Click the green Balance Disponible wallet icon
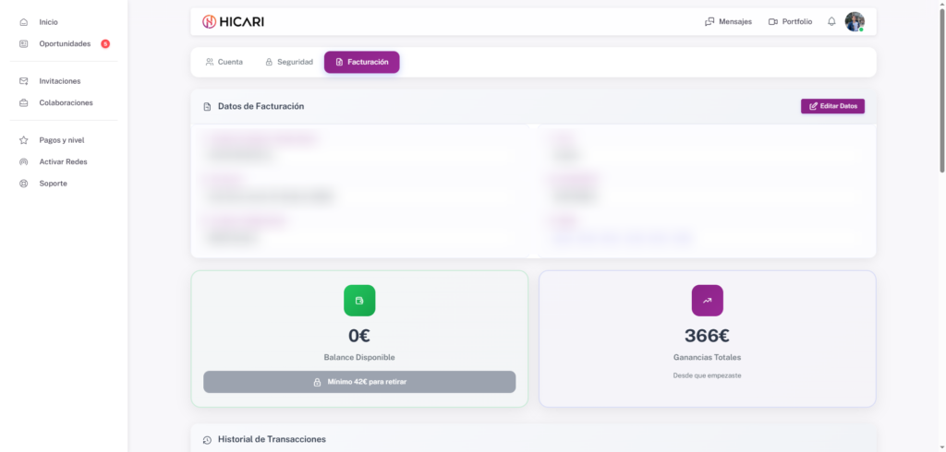Screen dimensions: 946x452 [x=359, y=301]
